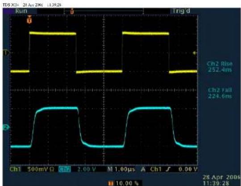Click the channel 2 ground reference marker
The image size is (241, 186).
[6, 127]
